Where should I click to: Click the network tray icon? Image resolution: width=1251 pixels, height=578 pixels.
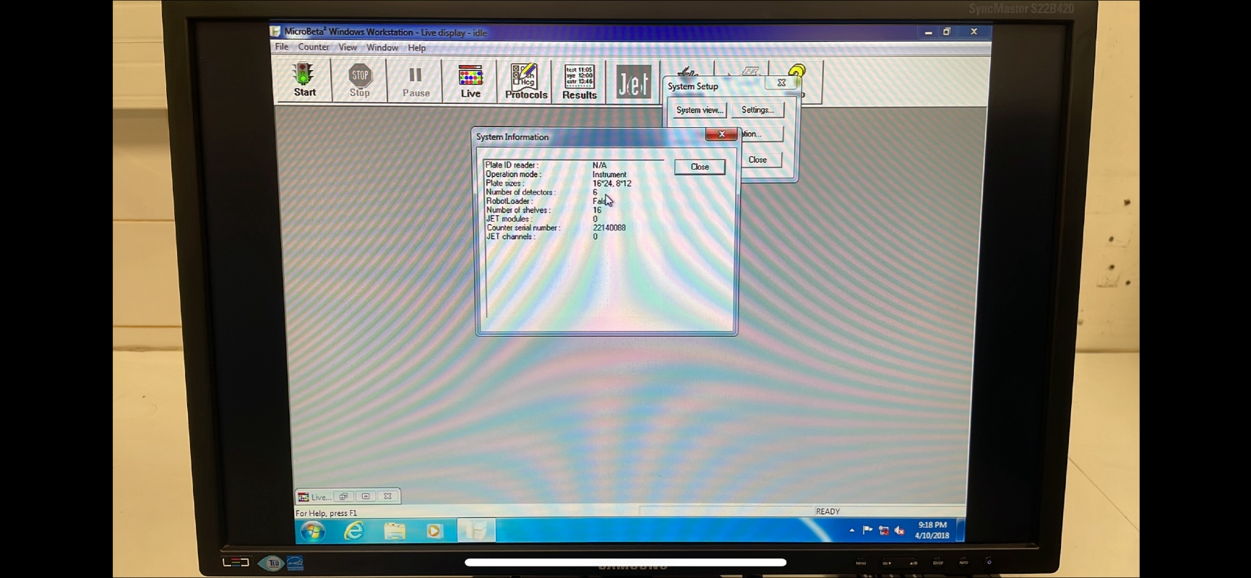(883, 531)
